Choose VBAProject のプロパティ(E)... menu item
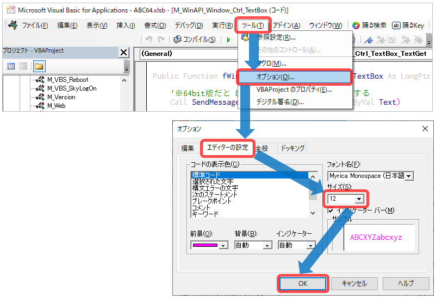 [295, 90]
